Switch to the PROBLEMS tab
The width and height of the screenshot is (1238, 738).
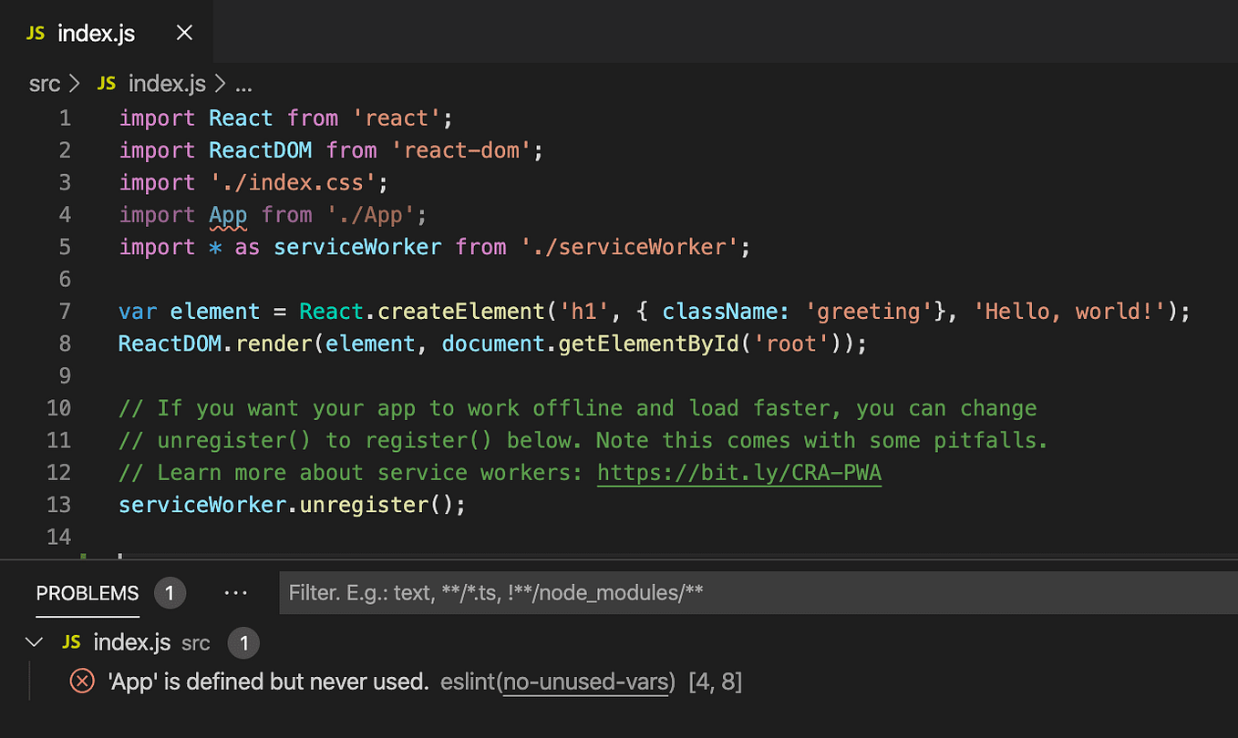coord(87,593)
